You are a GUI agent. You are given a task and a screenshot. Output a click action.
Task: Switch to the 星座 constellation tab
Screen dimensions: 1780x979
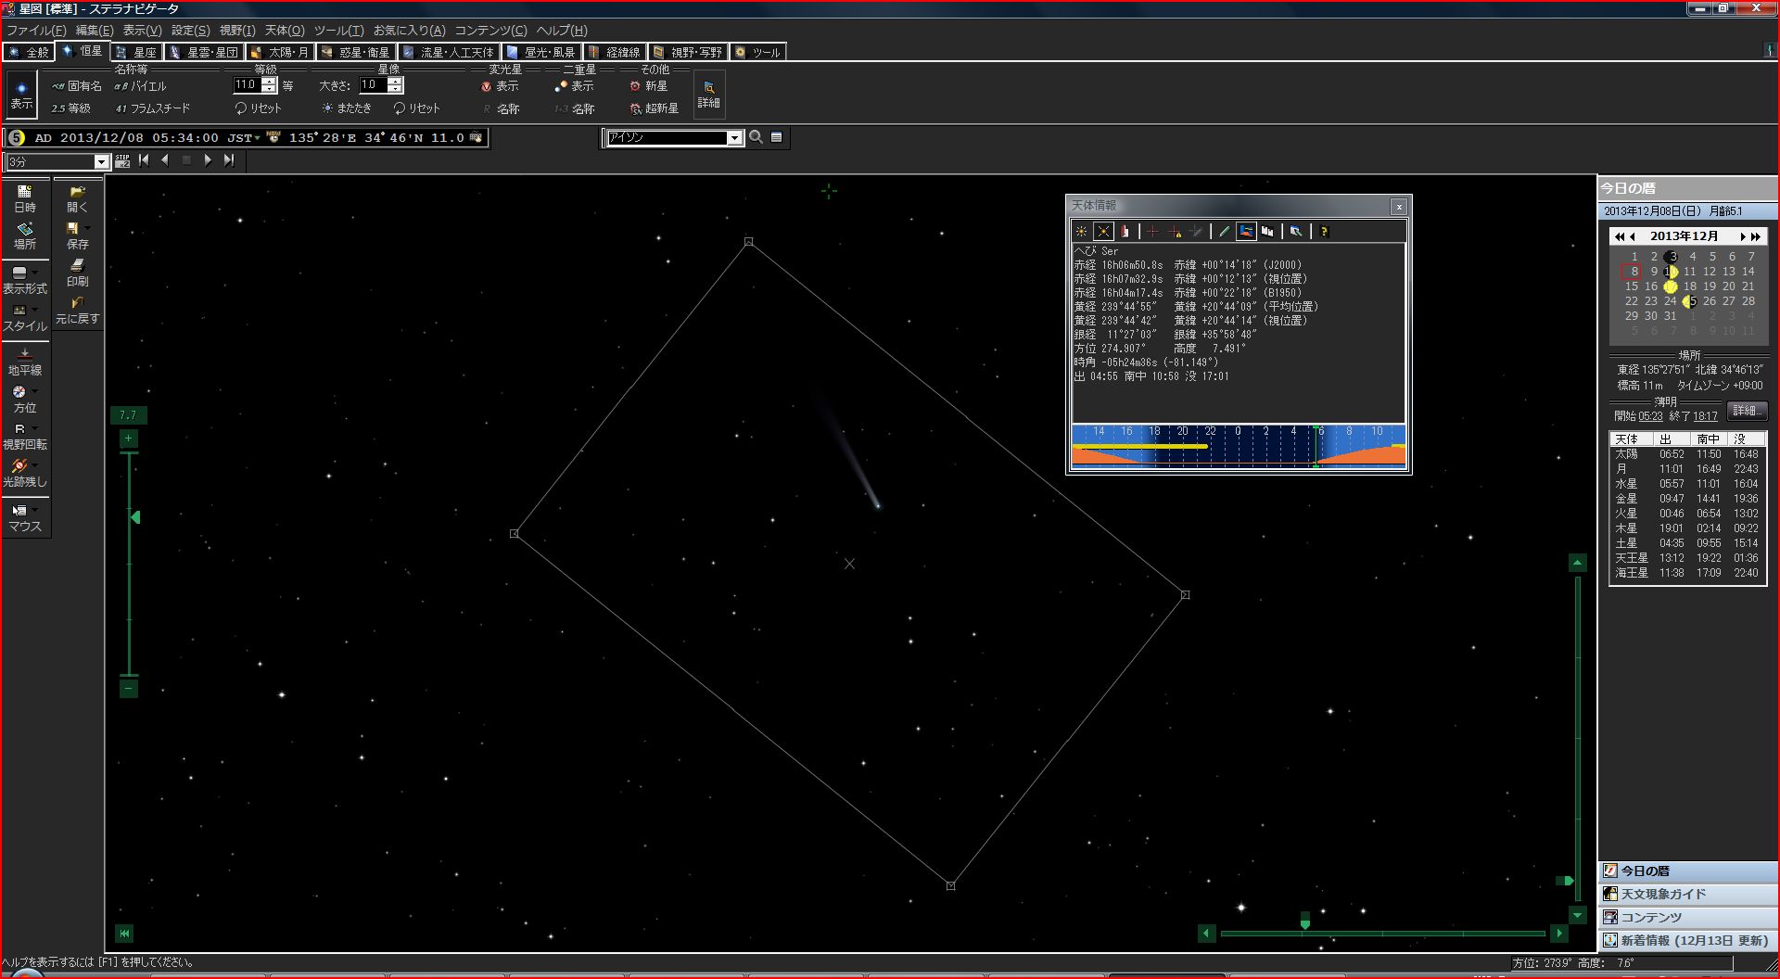(137, 51)
